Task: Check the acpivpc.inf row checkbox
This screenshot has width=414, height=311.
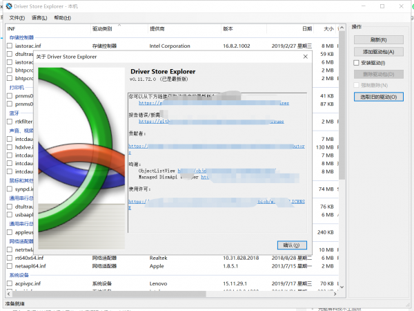Action: coord(10,283)
